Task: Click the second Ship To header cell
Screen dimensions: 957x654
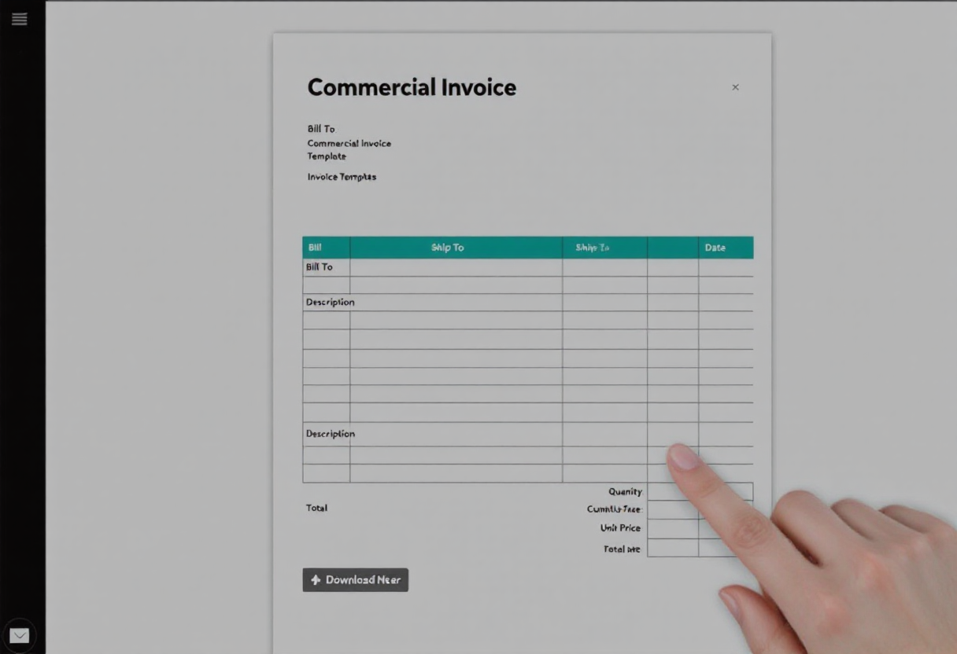Action: click(x=602, y=247)
